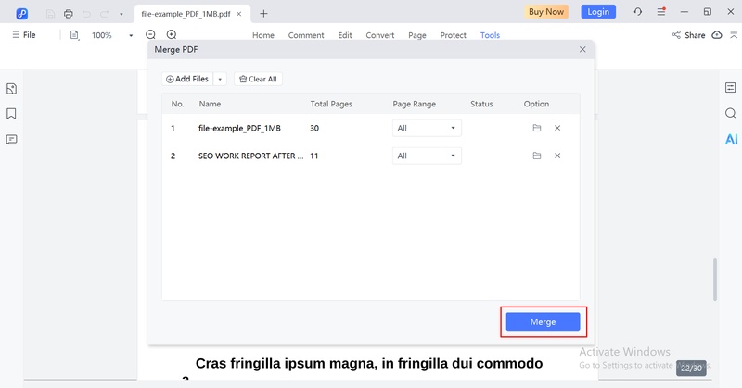Open the properties panel icon on right
This screenshot has height=388, width=742.
pos(730,88)
